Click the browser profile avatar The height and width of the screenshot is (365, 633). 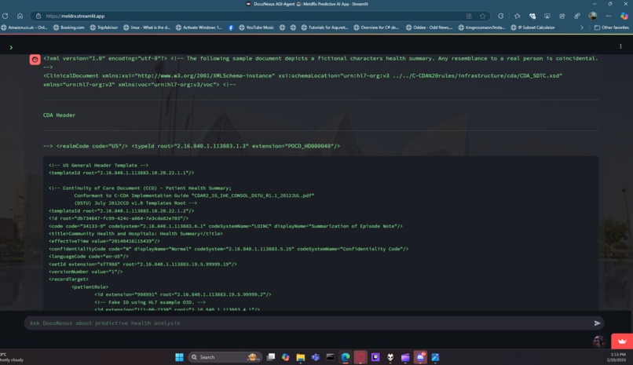(x=593, y=16)
